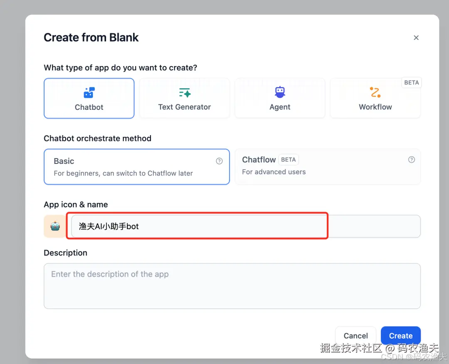
Task: Click the BETA badge on Workflow card
Action: point(411,82)
